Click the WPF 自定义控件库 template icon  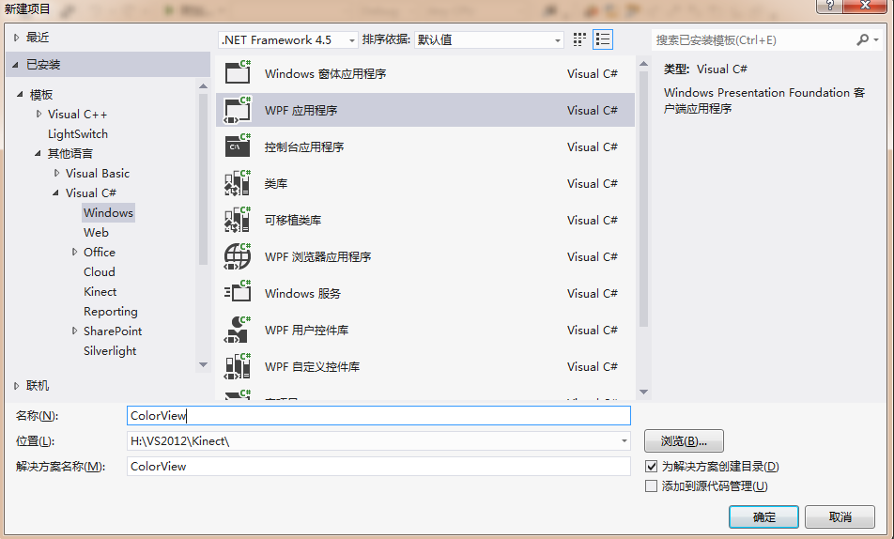pos(238,365)
